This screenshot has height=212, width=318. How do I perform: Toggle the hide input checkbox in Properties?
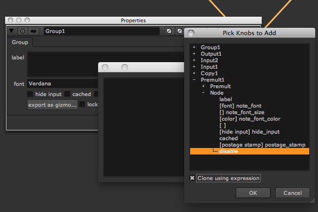point(30,94)
